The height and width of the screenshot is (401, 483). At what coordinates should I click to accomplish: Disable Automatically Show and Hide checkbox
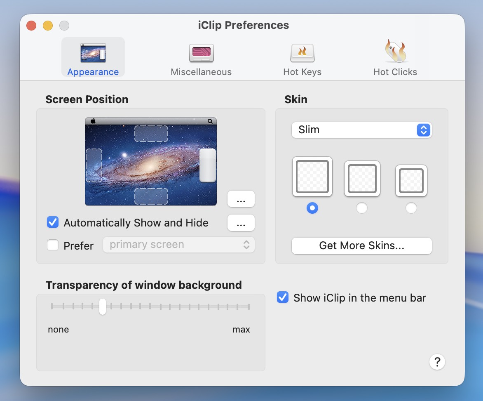pyautogui.click(x=53, y=223)
